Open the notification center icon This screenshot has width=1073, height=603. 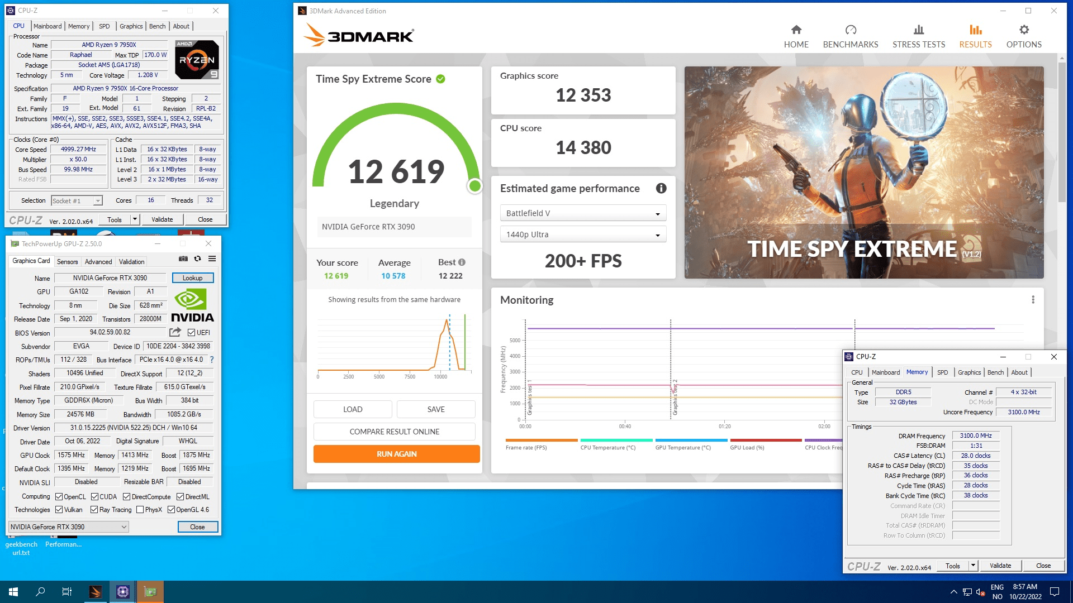[x=1055, y=592]
